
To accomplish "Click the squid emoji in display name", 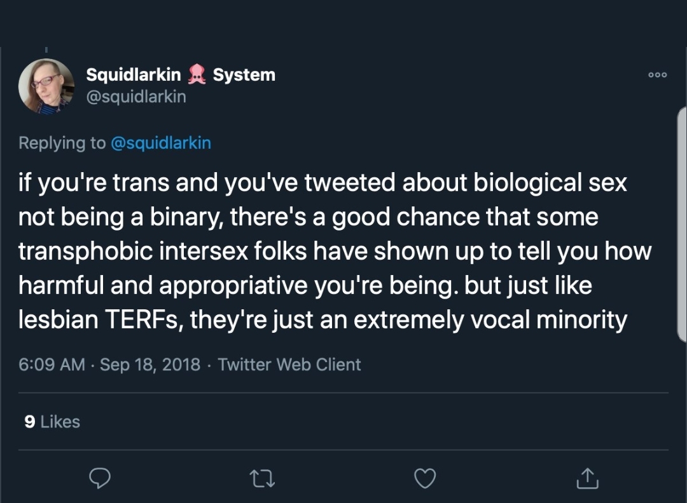I will 197,75.
